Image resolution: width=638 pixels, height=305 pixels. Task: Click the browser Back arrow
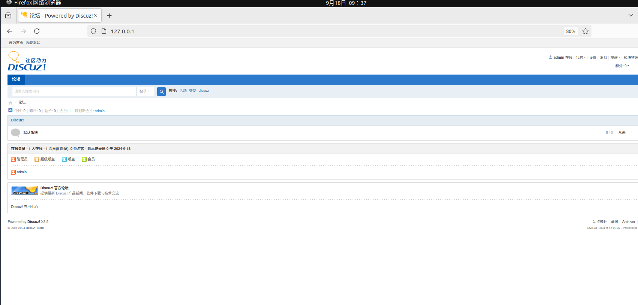(10, 31)
